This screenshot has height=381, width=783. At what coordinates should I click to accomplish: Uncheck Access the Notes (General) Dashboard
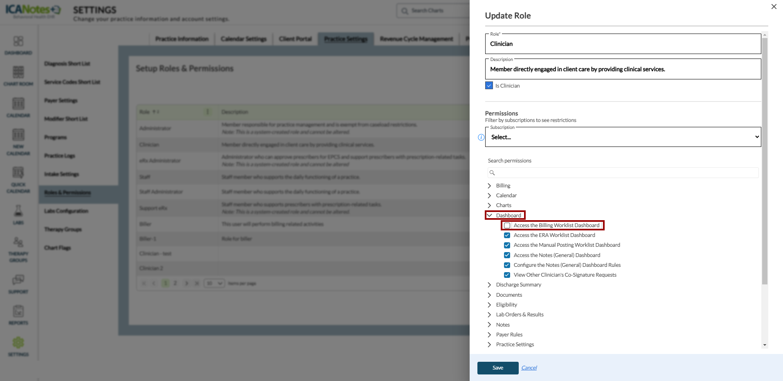tap(507, 255)
